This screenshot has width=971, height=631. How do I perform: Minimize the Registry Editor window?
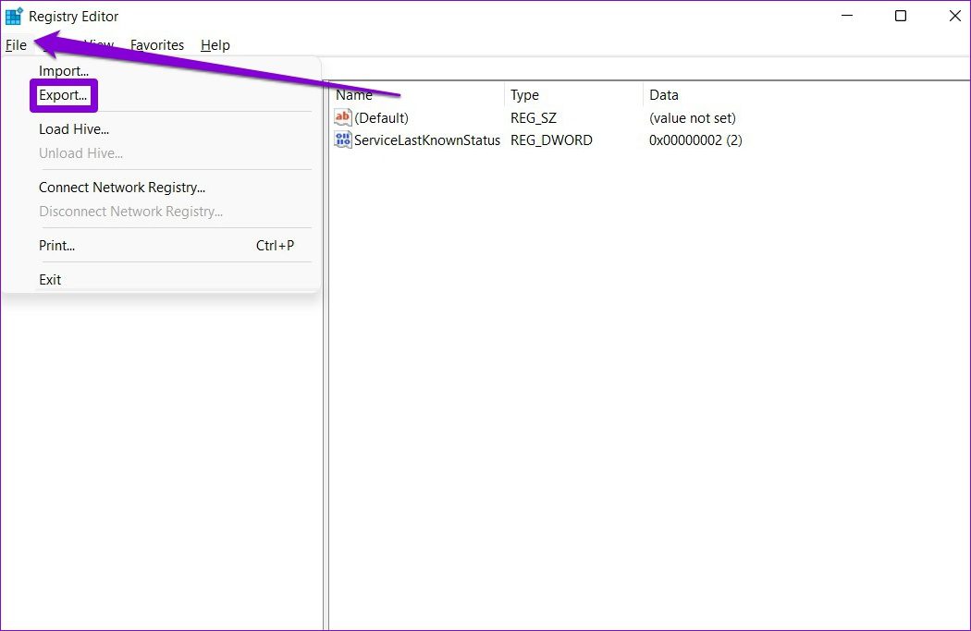click(847, 16)
